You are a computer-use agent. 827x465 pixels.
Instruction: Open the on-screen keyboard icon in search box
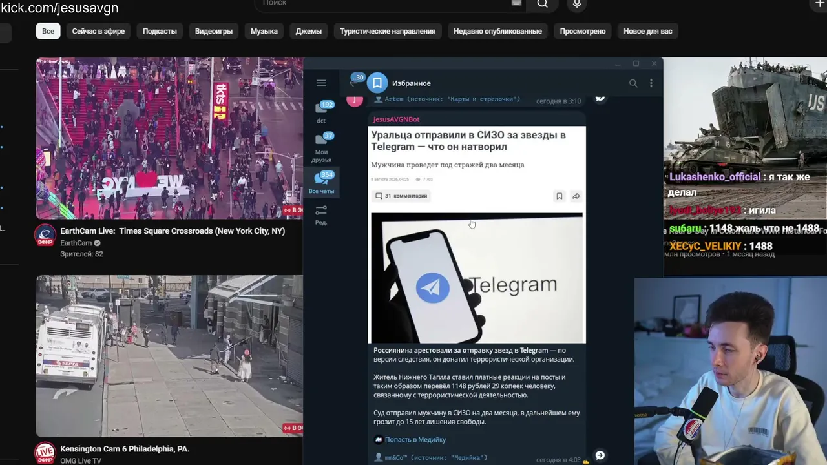[516, 3]
